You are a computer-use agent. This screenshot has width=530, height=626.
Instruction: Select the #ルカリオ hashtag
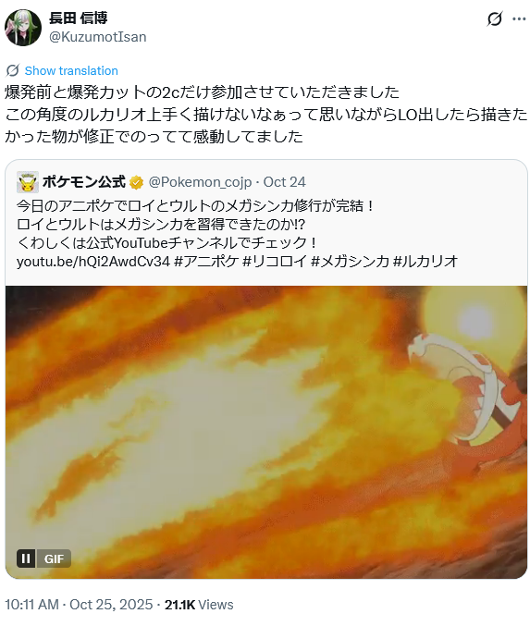pyautogui.click(x=425, y=262)
